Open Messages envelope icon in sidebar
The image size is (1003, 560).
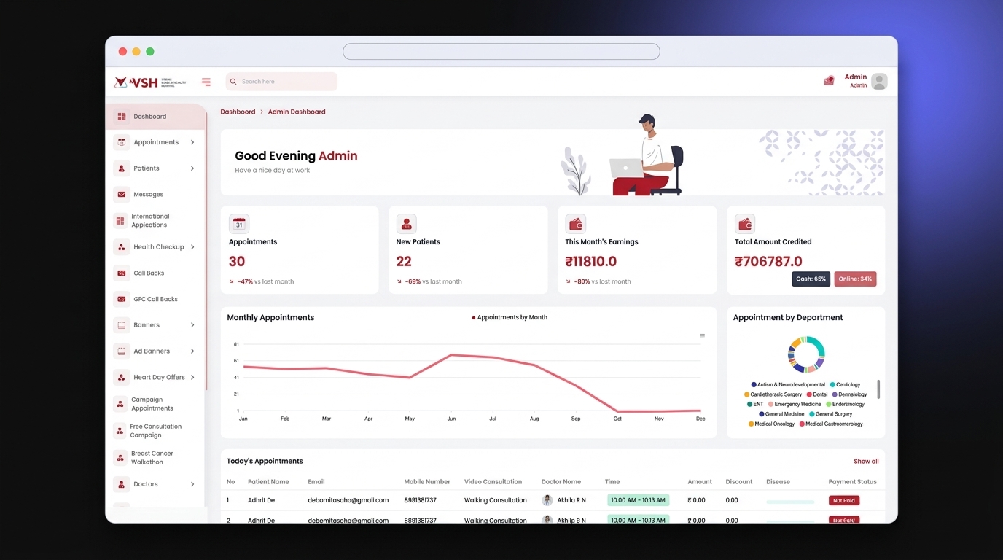pyautogui.click(x=122, y=195)
